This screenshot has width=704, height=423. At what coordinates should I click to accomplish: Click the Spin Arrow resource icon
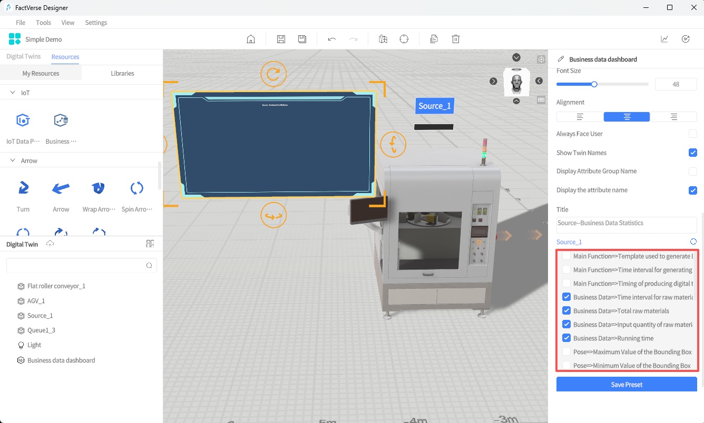(136, 188)
